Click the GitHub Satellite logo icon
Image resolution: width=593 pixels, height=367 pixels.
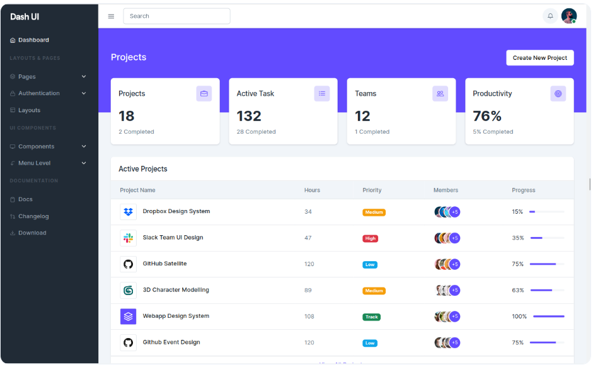pyautogui.click(x=129, y=264)
